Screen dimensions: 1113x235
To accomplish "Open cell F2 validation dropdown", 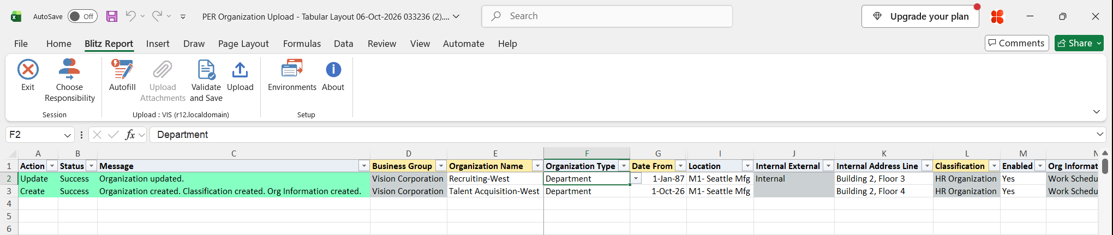I will point(636,179).
